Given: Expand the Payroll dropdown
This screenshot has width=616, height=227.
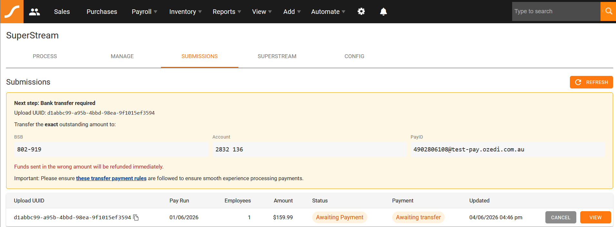Looking at the screenshot, I should click(x=144, y=12).
